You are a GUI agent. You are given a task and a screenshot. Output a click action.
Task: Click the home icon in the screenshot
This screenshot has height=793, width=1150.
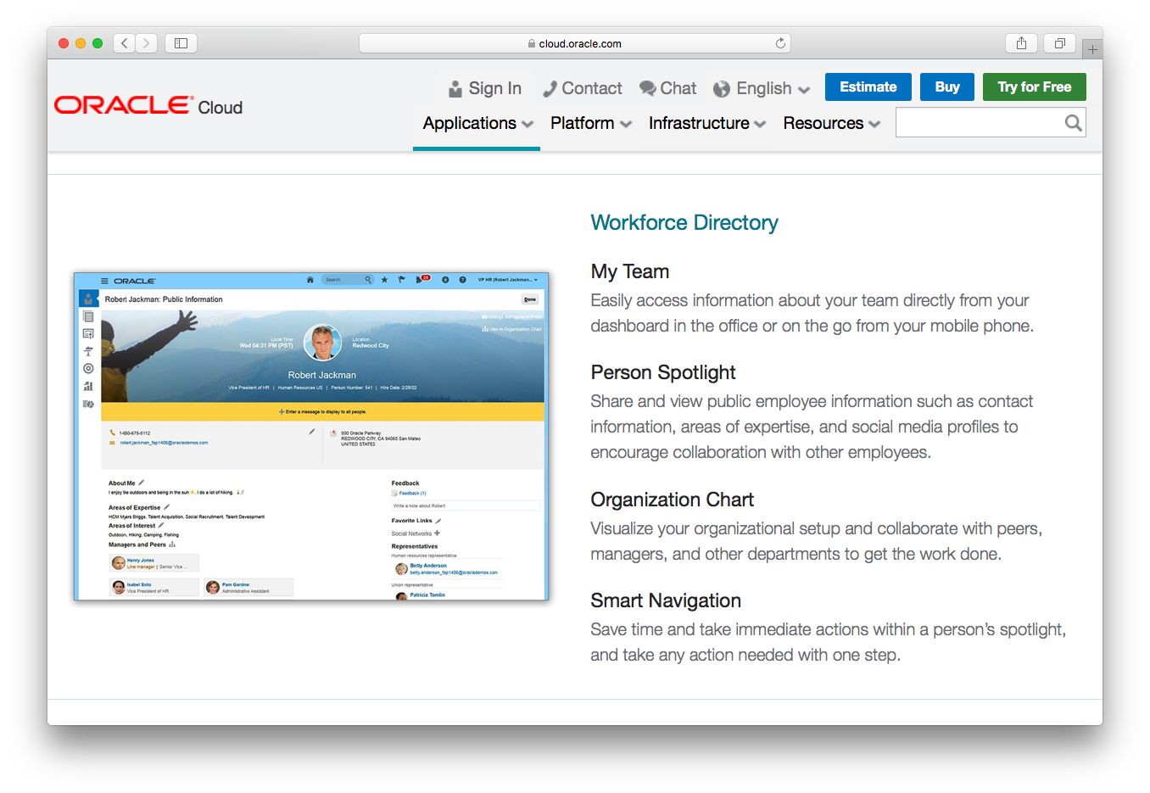point(310,280)
